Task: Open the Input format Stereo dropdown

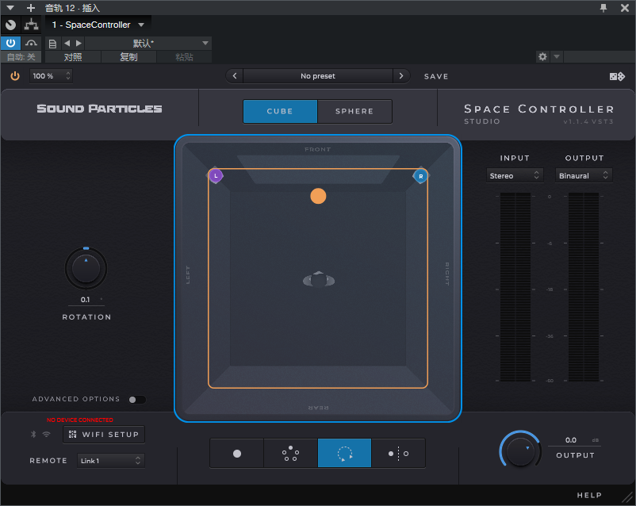Action: [x=515, y=176]
